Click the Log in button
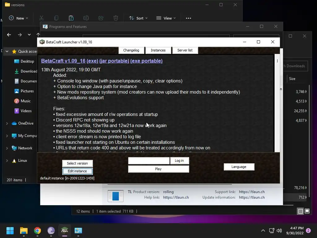The image size is (317, 238). [179, 161]
